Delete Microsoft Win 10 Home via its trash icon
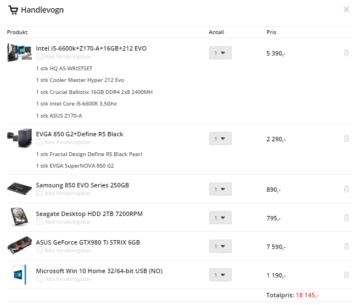359x305 pixels. [346, 275]
